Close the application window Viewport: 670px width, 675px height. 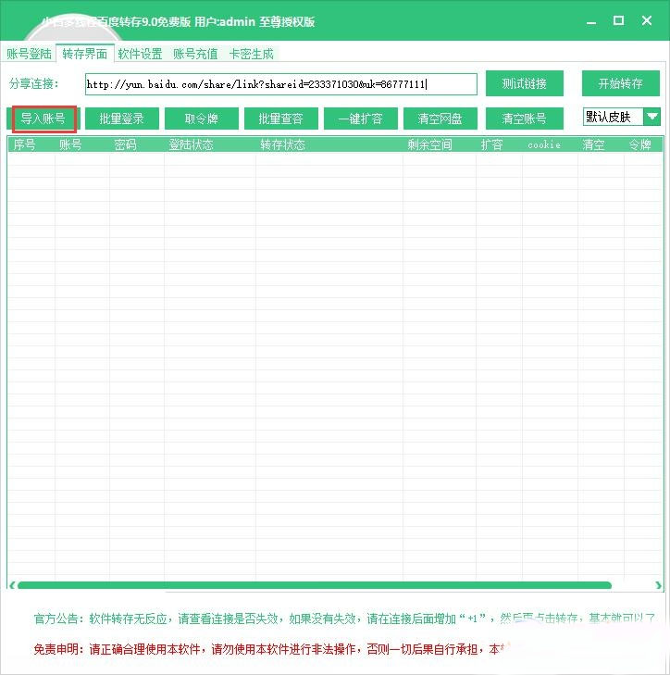pos(646,20)
